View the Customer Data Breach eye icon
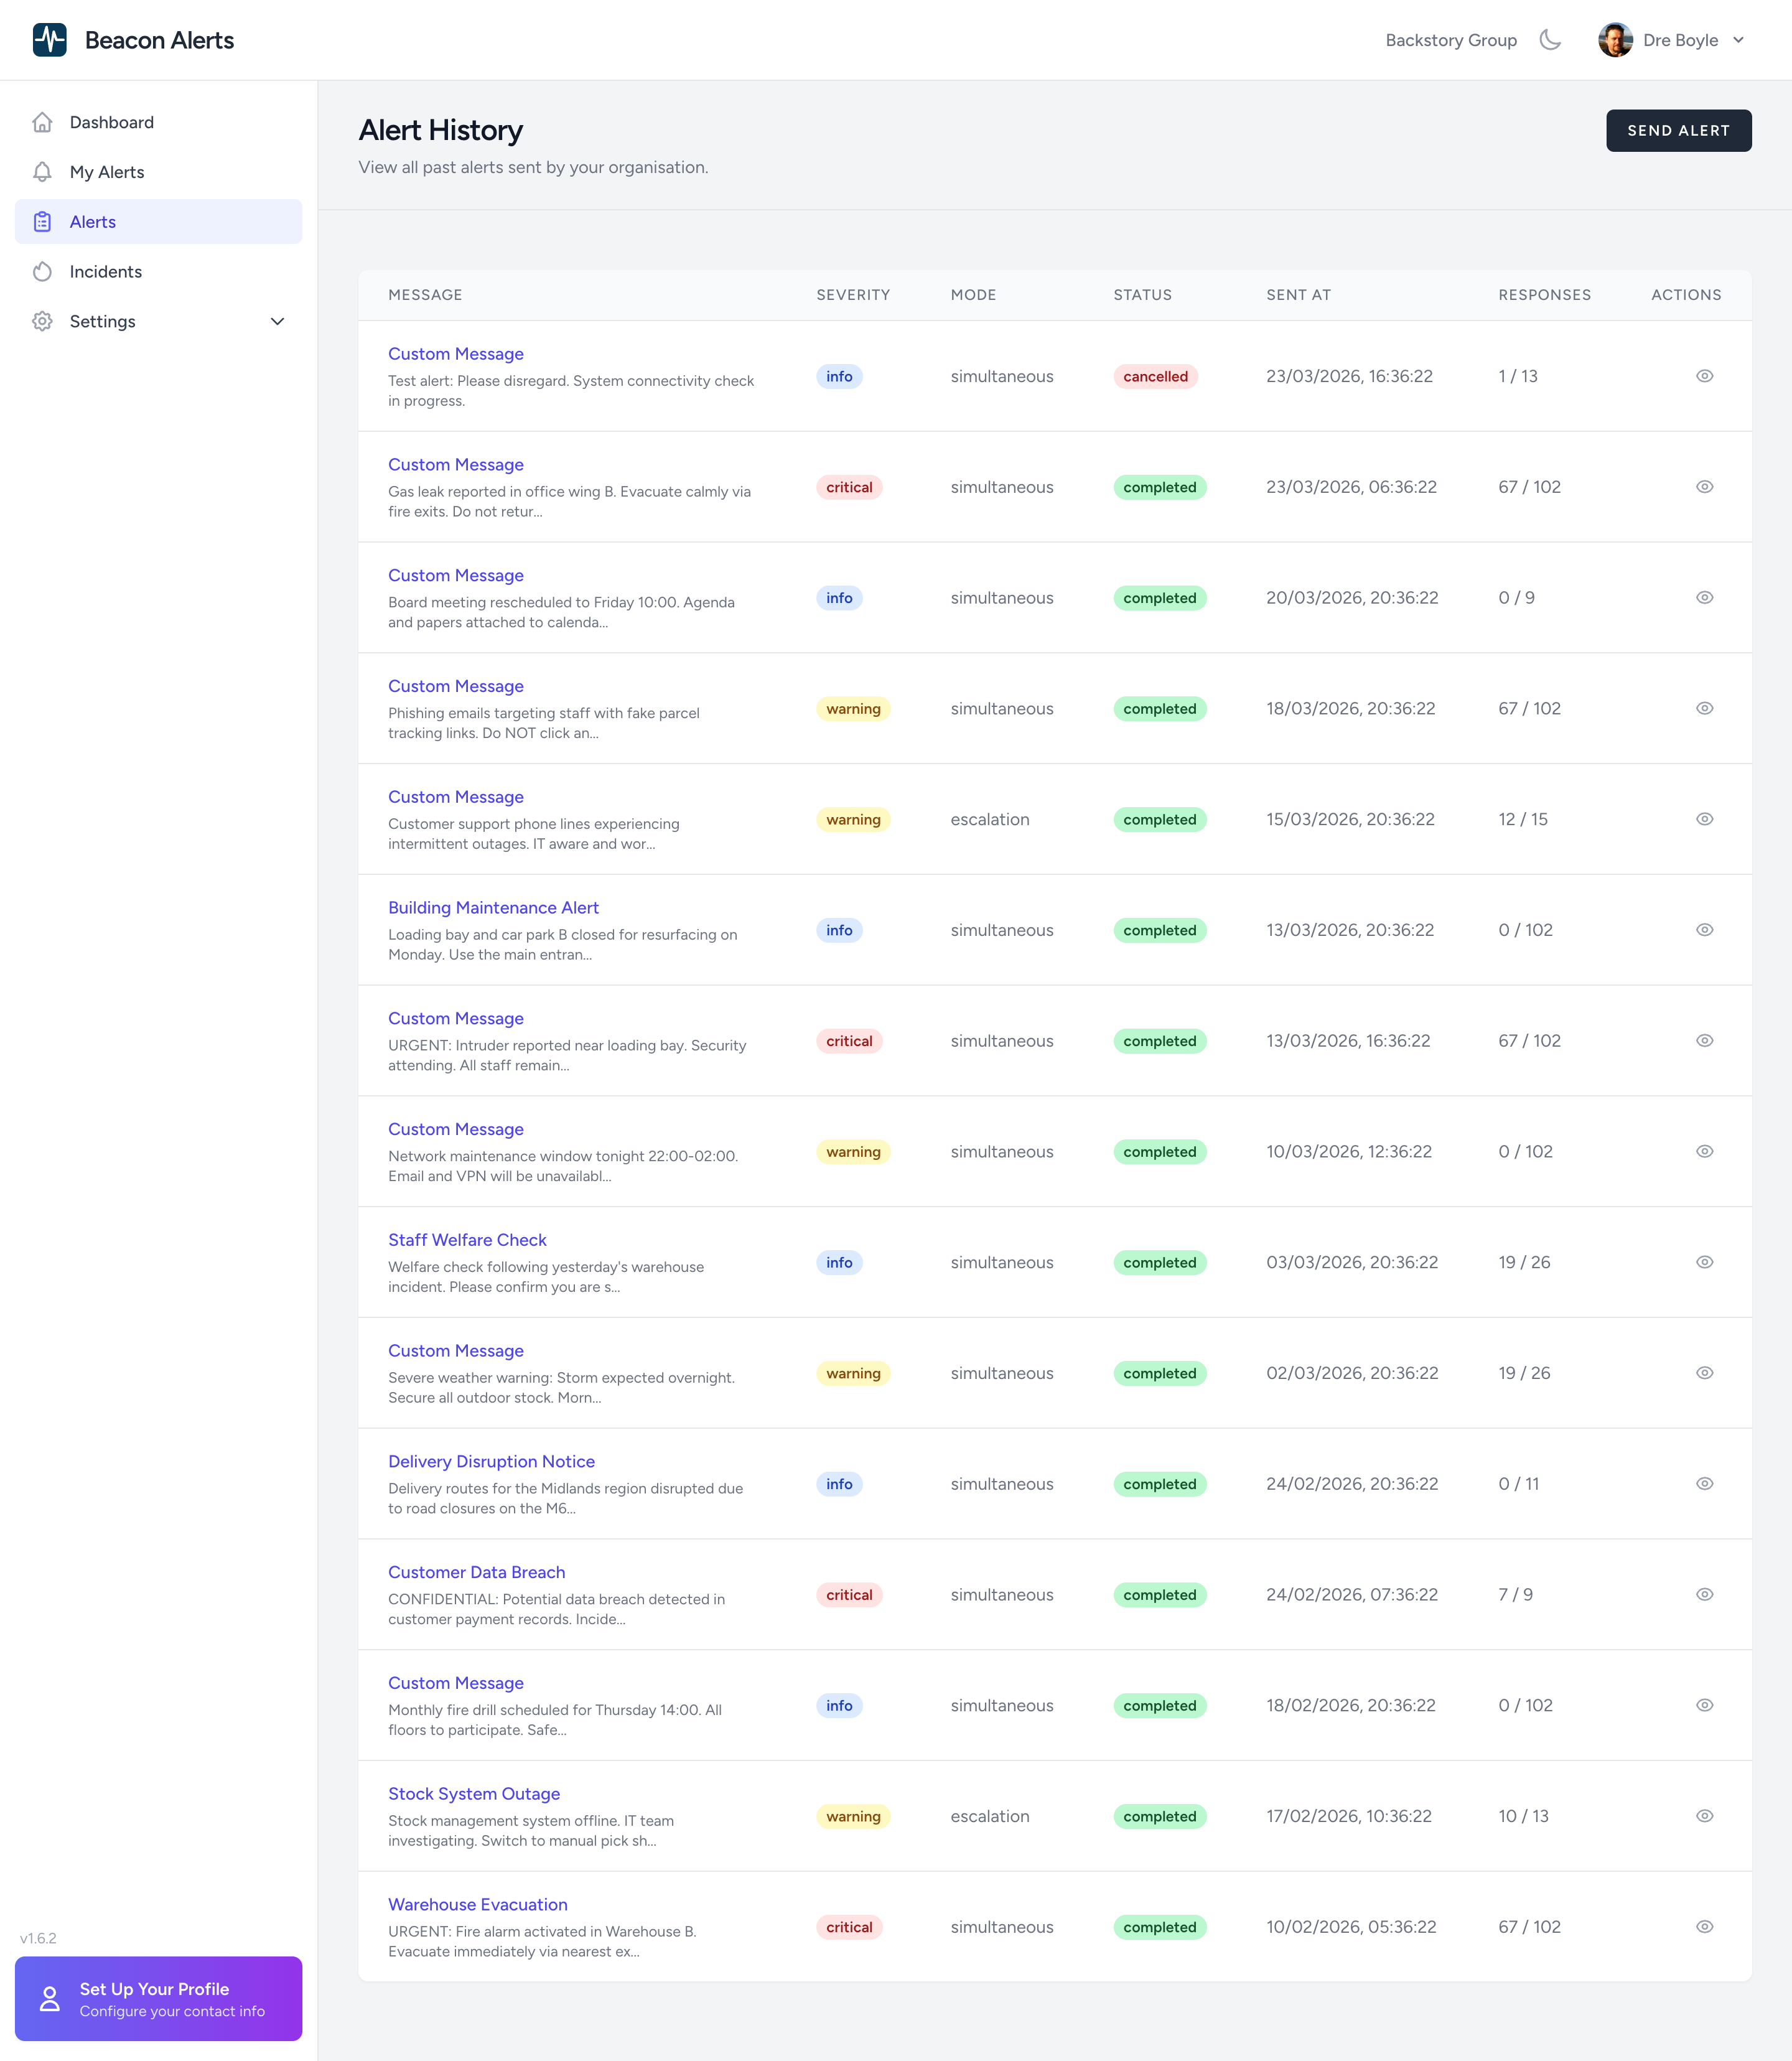This screenshot has height=2061, width=1792. click(1704, 1594)
